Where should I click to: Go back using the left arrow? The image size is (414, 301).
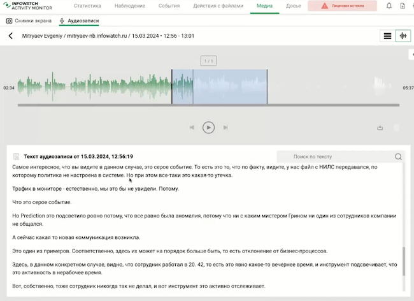[11, 36]
